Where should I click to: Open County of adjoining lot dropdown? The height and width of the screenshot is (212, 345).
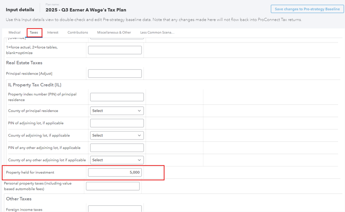(117, 135)
